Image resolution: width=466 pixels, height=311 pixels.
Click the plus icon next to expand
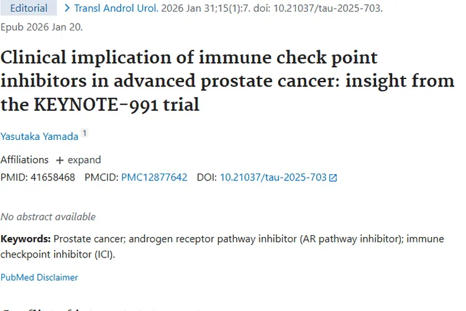60,160
